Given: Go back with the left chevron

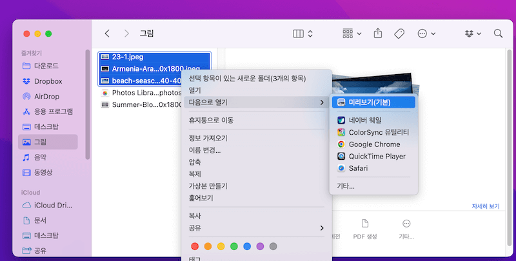Looking at the screenshot, I should click(107, 34).
